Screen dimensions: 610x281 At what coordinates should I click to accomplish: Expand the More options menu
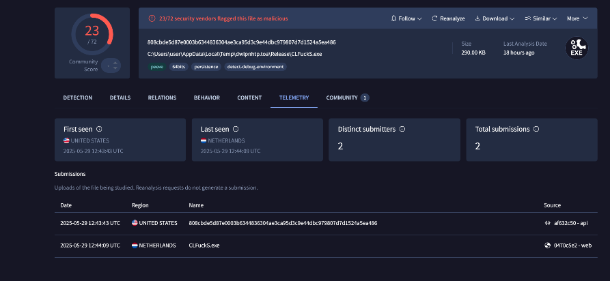pyautogui.click(x=576, y=18)
